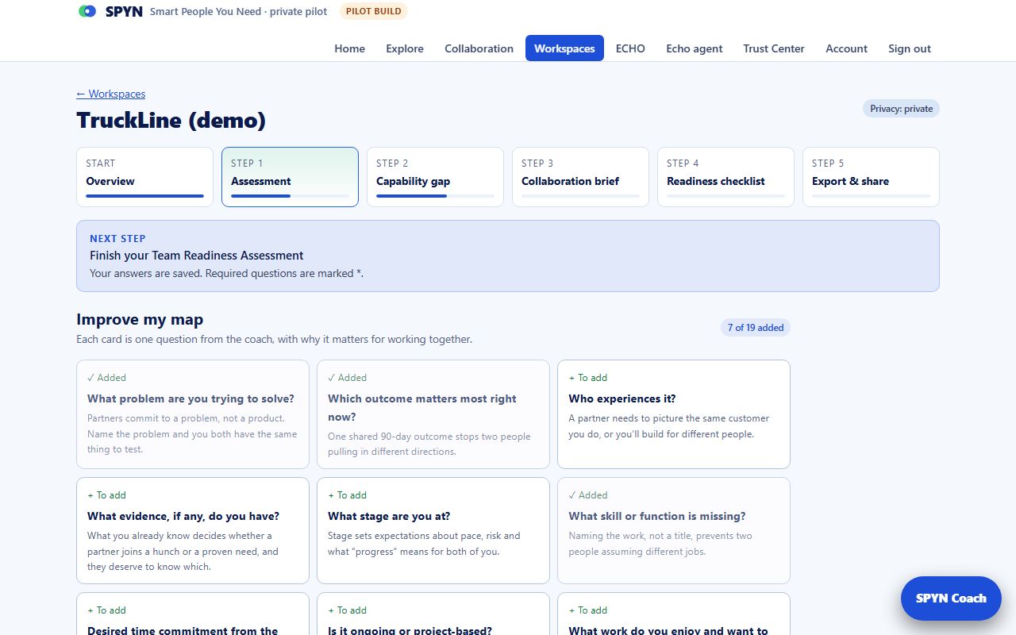
Task: Open the 'What problem are you trying to solve?' card
Action: pos(193,414)
